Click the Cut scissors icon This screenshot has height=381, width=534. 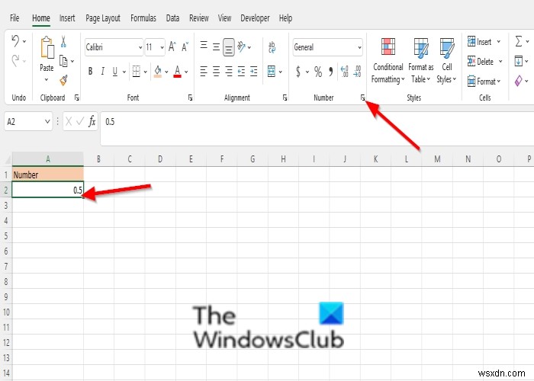pyautogui.click(x=63, y=41)
